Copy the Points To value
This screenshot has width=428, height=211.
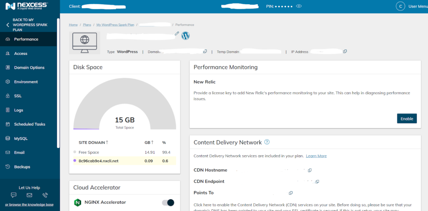click(291, 193)
